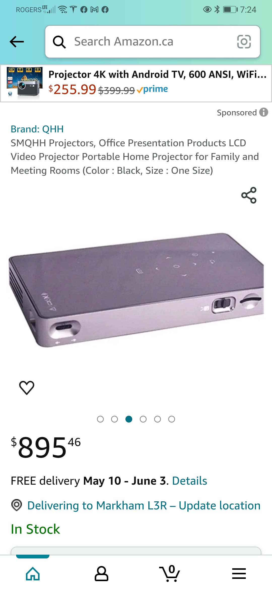Viewport: 272px width, 591px height.
Task: Open sponsored Projector 4K ad banner
Action: tap(136, 83)
